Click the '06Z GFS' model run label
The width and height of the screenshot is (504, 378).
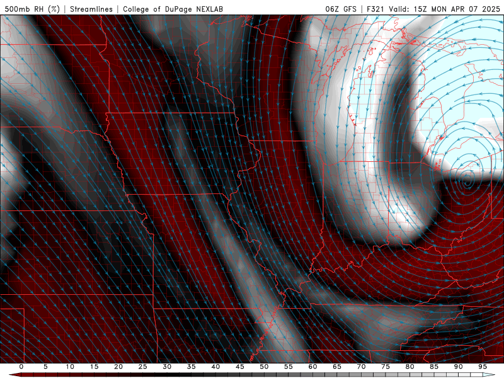pos(341,9)
